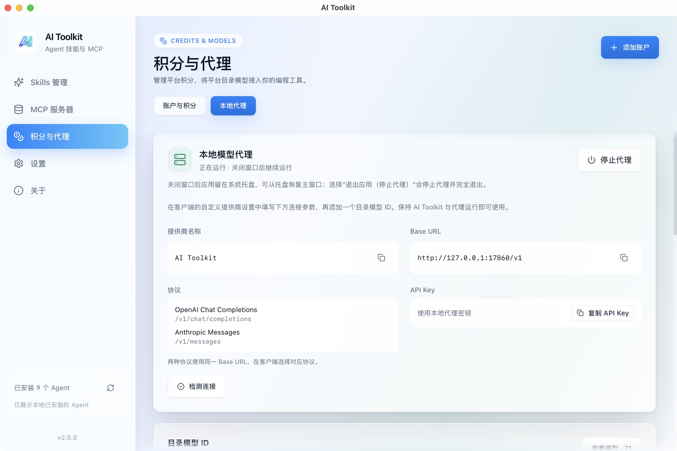This screenshot has width=677, height=451.
Task: Copy the Base URL value
Action: 624,258
